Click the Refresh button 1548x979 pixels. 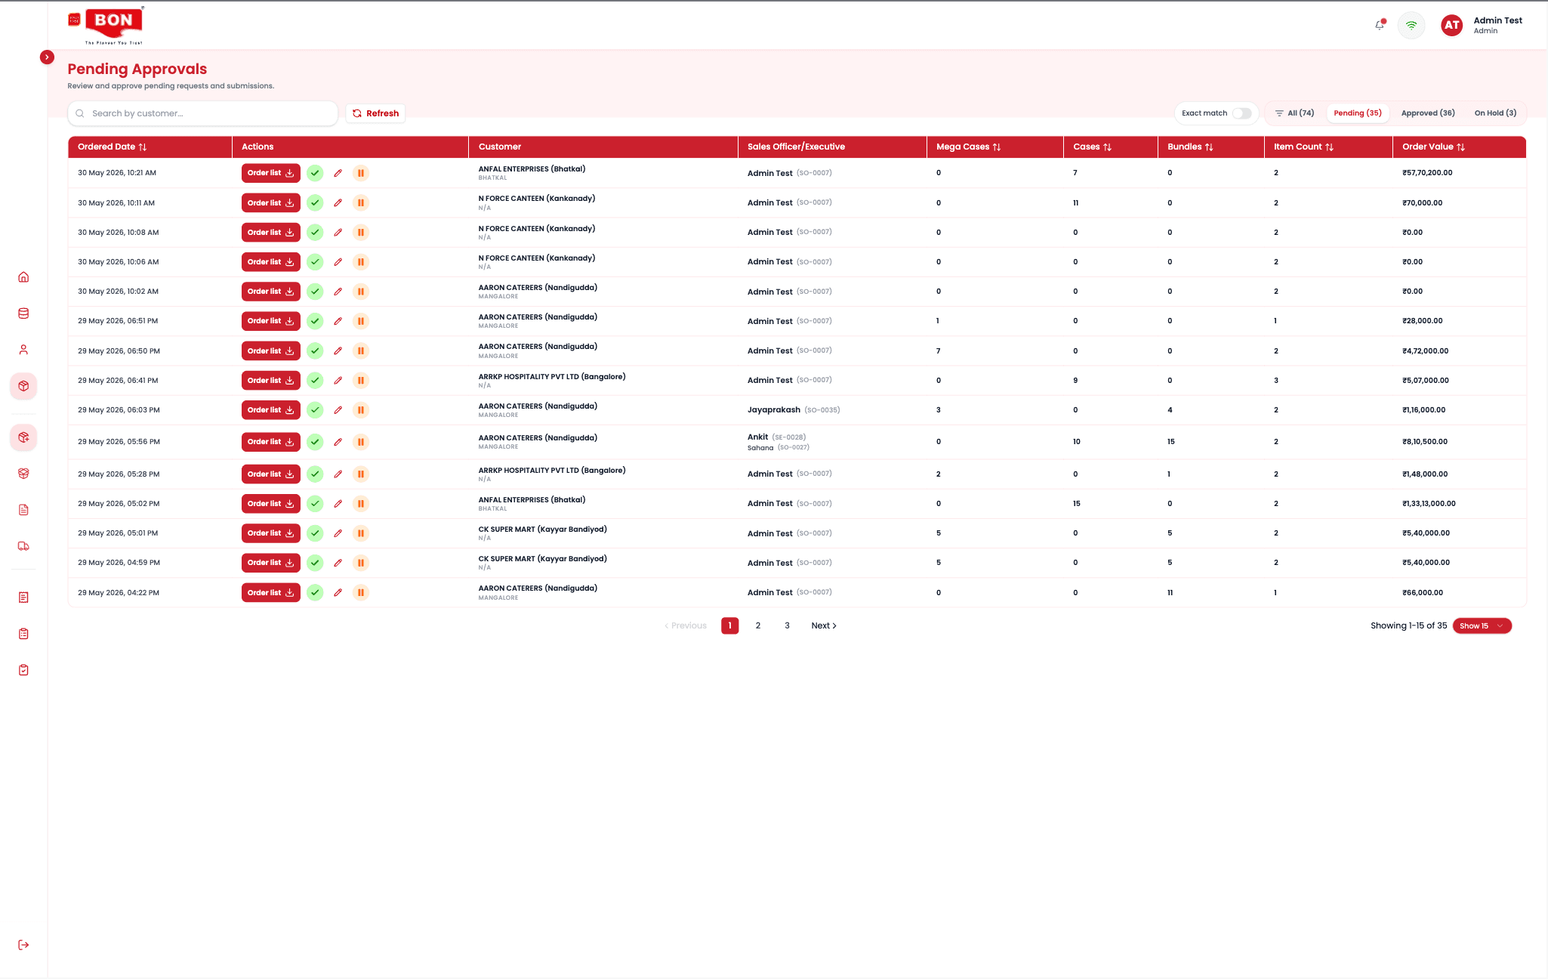click(375, 113)
